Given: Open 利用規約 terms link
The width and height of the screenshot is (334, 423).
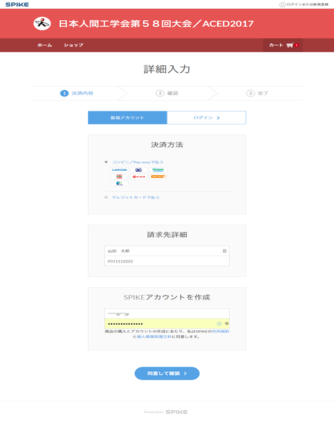Looking at the screenshot, I should [x=221, y=332].
